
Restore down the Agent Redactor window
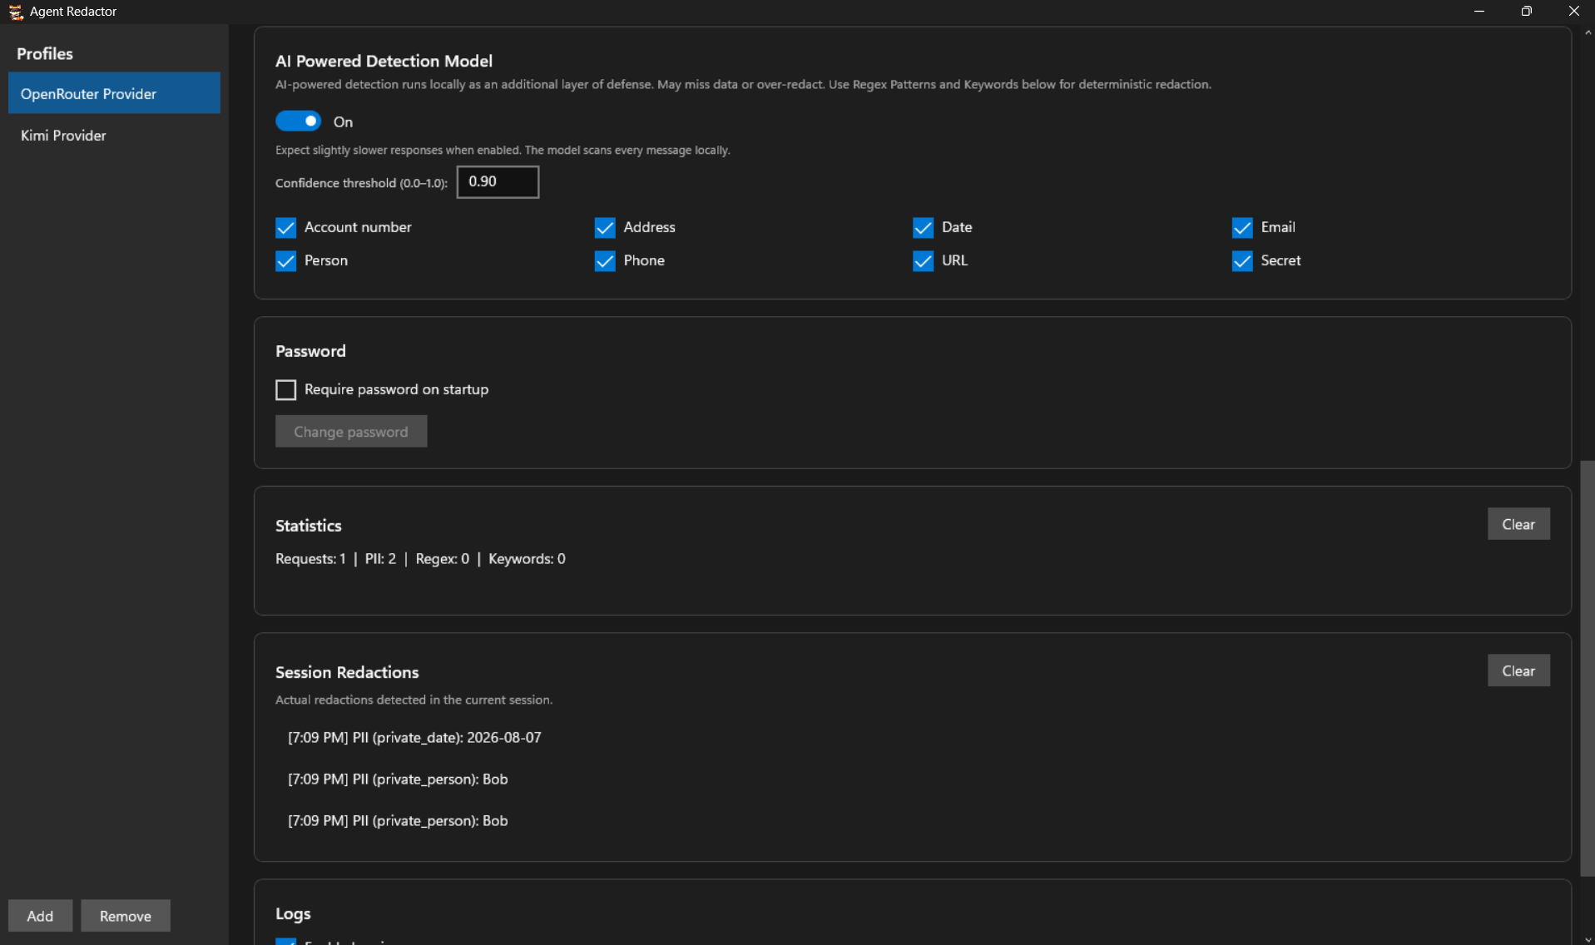(x=1526, y=12)
